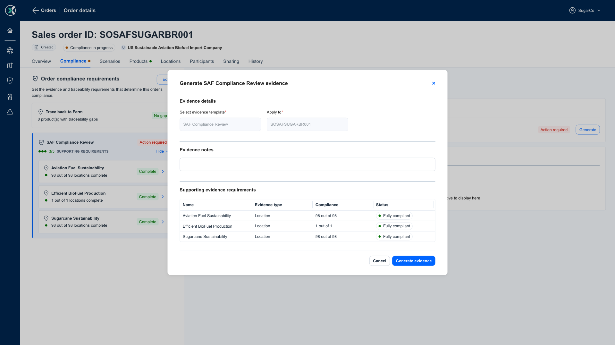Open the Select evidence template dropdown

tap(220, 124)
